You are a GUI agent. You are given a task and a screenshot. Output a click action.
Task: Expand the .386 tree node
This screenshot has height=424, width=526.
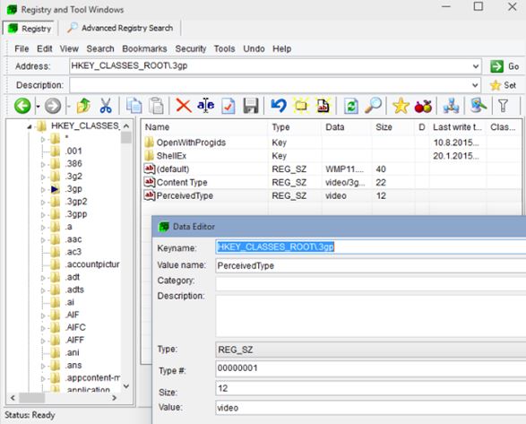pos(43,165)
